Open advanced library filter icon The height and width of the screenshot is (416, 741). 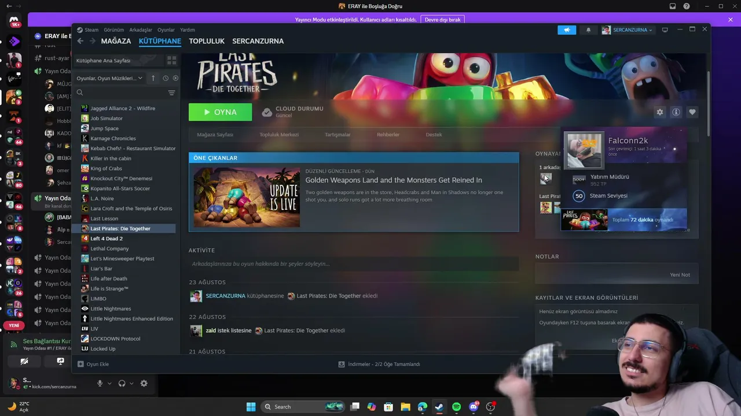point(171,93)
